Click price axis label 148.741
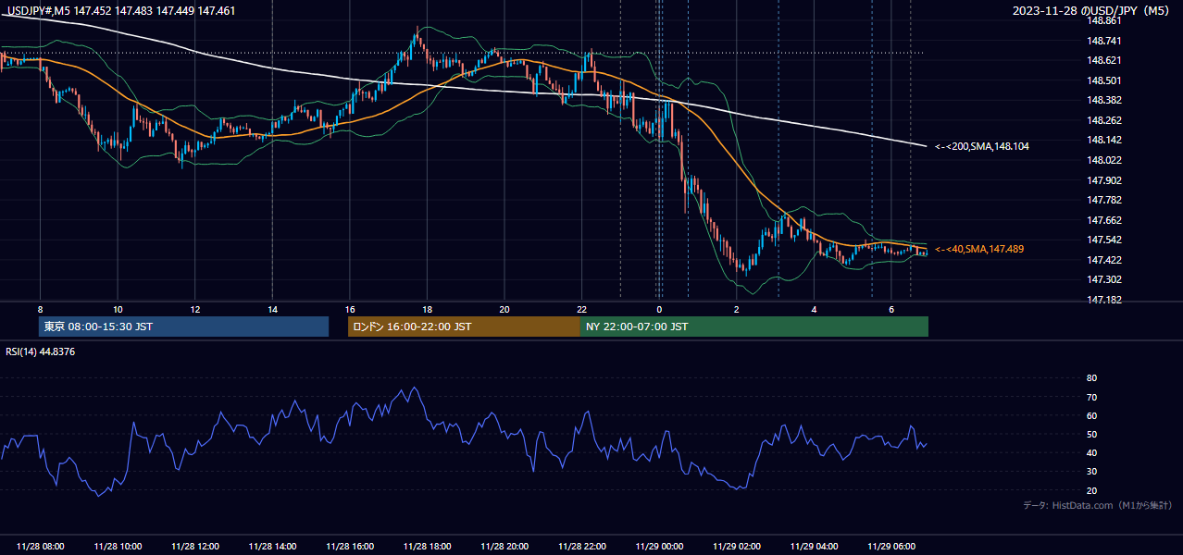This screenshot has height=555, width=1183. 1105,41
